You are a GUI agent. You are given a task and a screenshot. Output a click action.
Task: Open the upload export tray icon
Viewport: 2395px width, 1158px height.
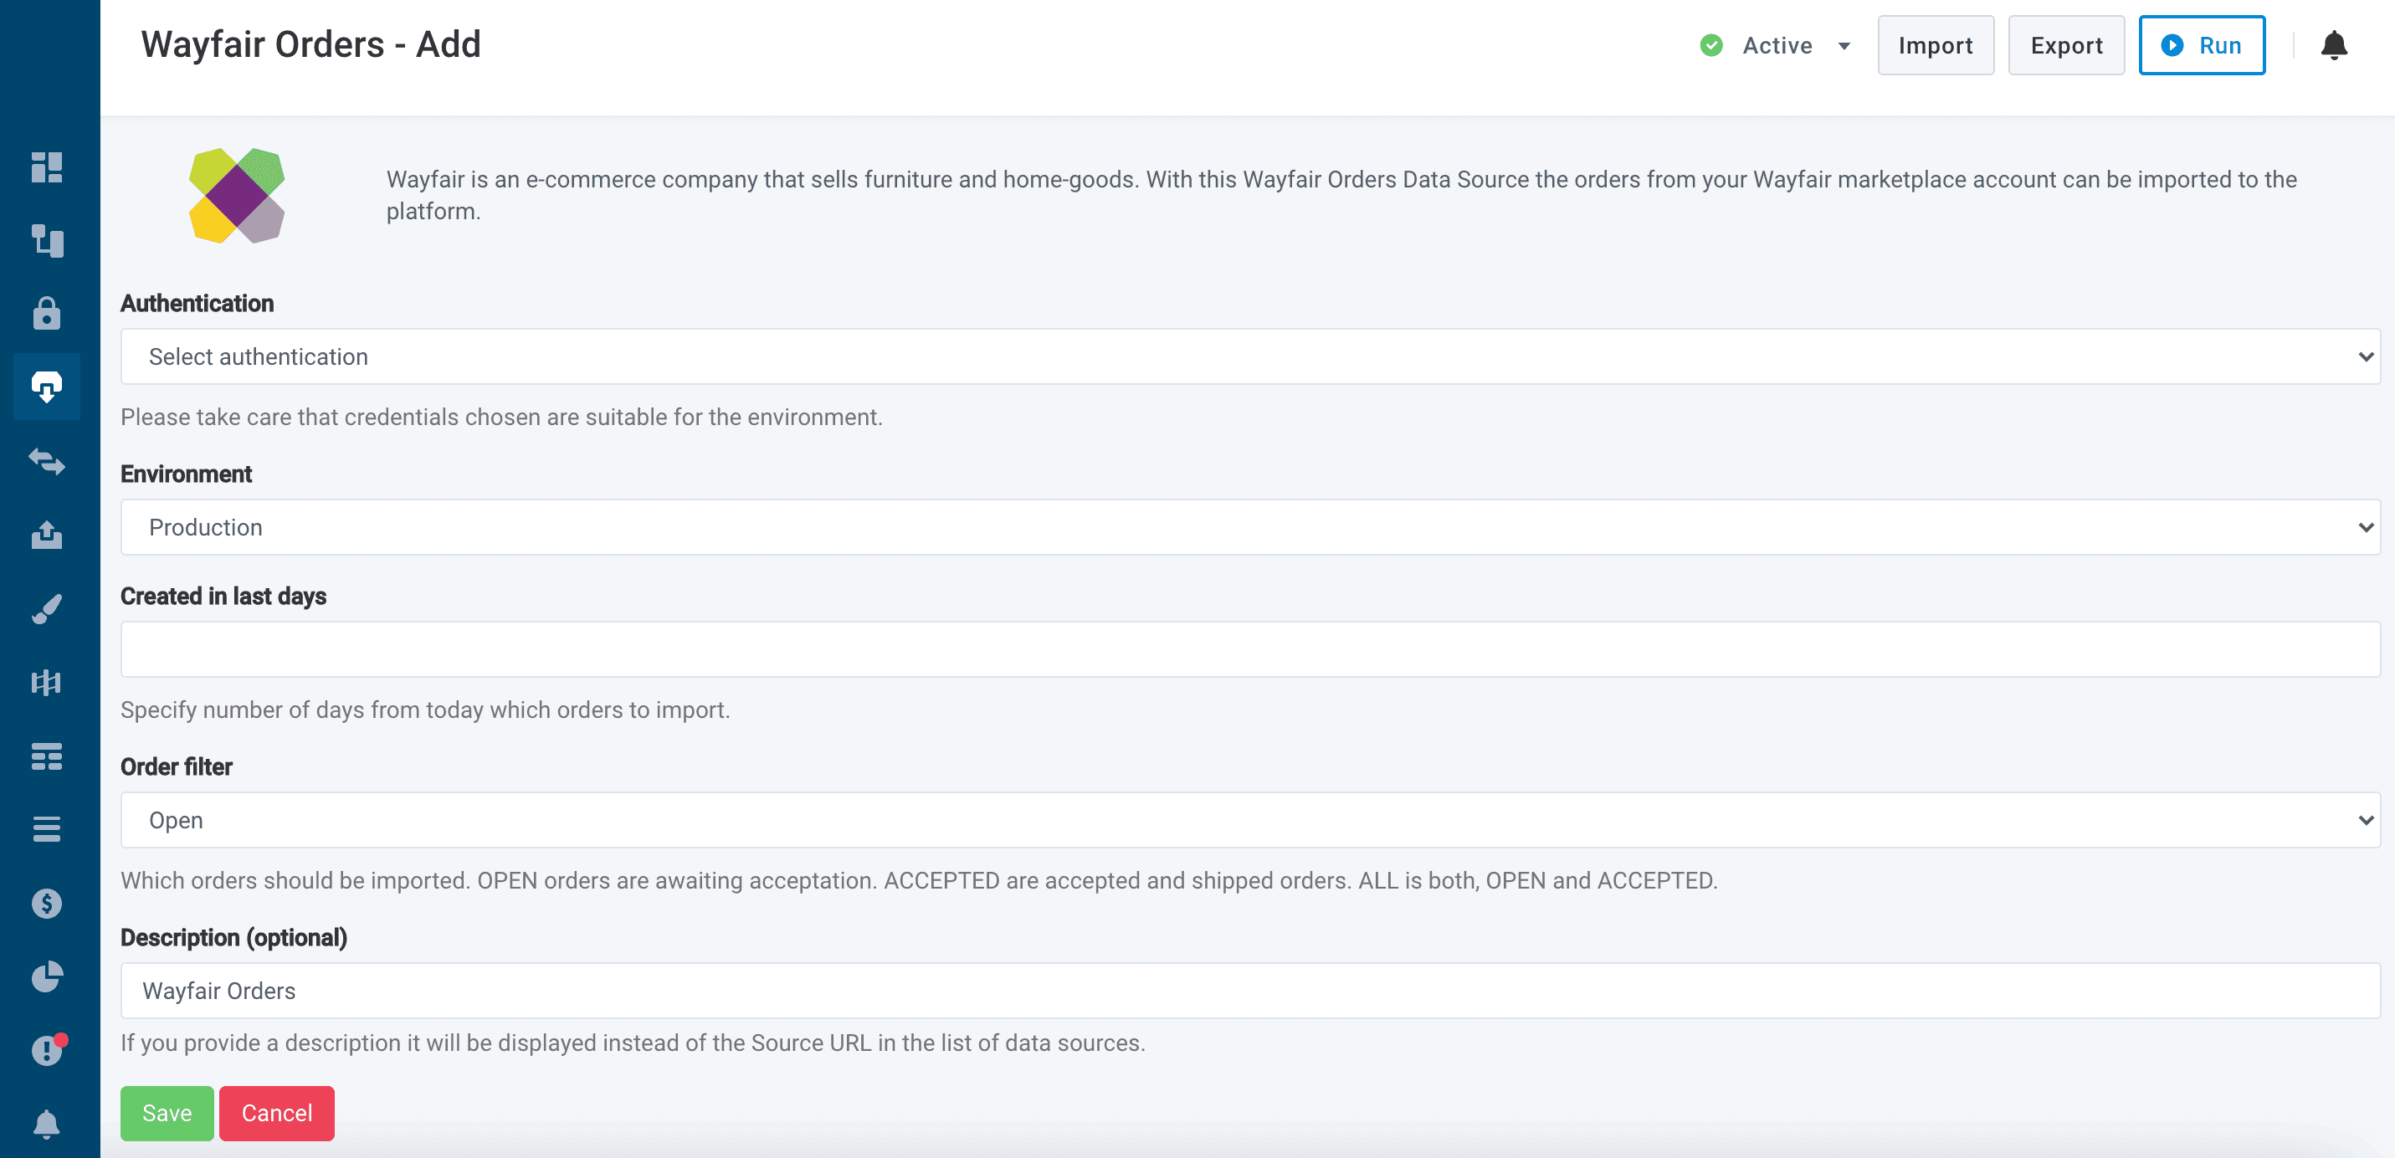click(47, 535)
